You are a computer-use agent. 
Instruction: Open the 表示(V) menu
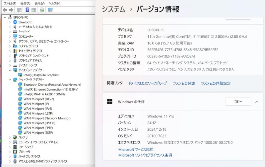pos(39,3)
